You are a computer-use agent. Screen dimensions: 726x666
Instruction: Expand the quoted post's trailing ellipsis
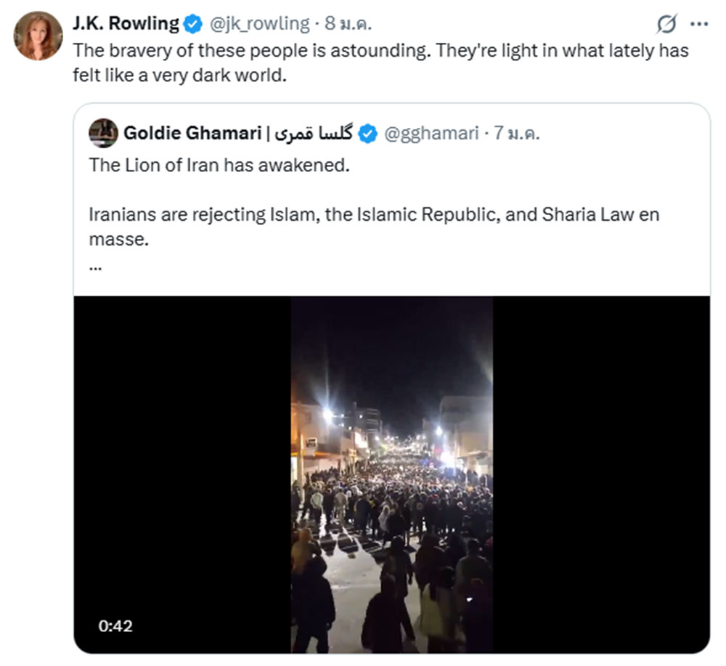point(95,265)
